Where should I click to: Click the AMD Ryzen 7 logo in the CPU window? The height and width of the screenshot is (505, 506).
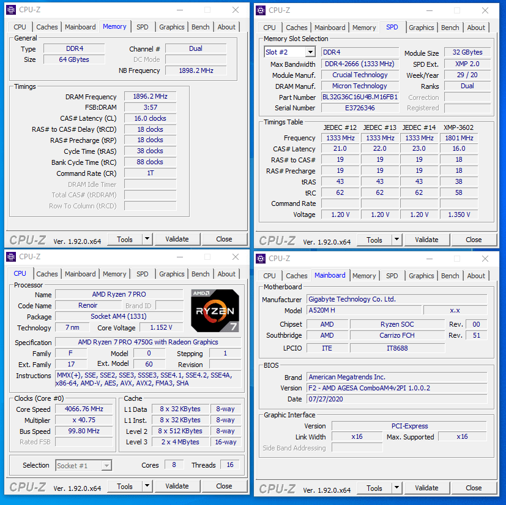[x=215, y=311]
